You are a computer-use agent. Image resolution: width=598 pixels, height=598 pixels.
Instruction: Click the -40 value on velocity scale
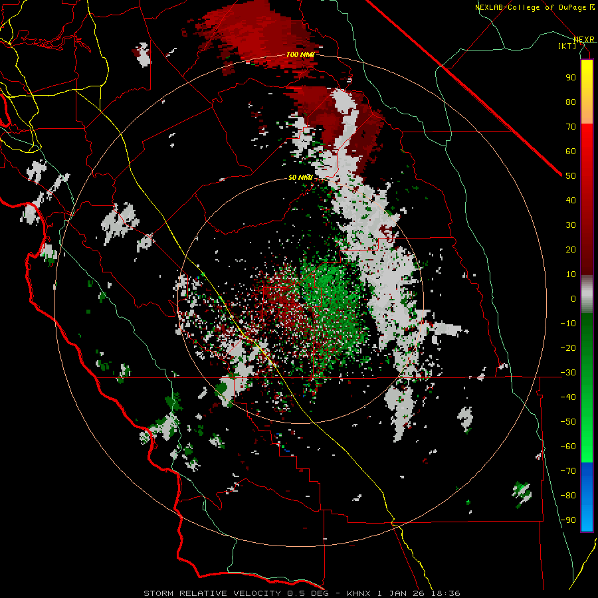pos(568,397)
